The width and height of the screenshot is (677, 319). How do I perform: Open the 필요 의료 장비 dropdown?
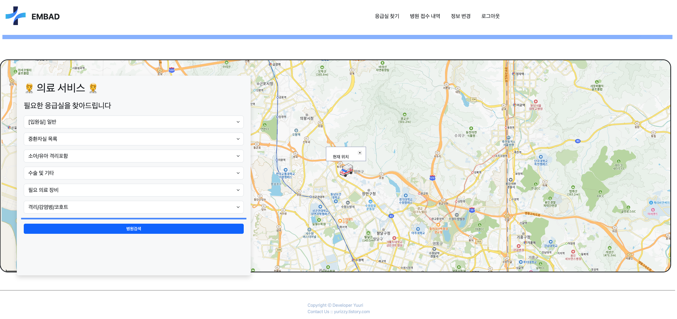coord(133,190)
